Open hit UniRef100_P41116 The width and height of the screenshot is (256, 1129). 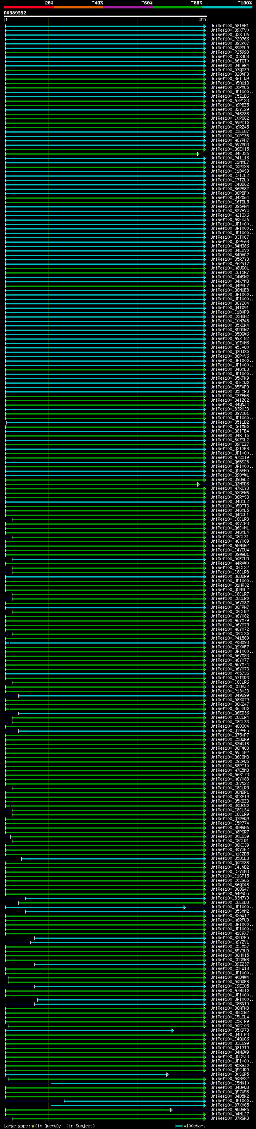(x=229, y=158)
